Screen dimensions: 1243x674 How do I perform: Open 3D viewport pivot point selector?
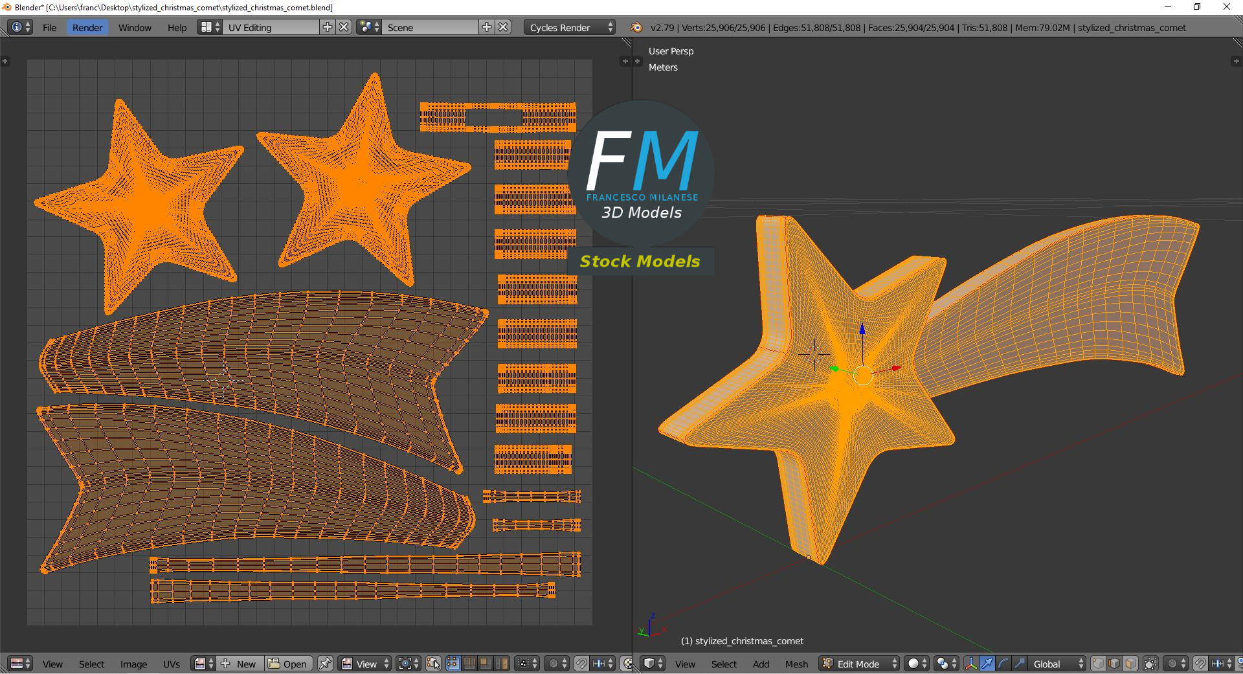pos(946,664)
